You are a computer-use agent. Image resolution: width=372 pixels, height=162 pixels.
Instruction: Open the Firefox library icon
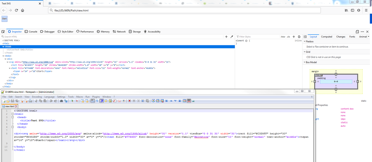tap(346, 10)
